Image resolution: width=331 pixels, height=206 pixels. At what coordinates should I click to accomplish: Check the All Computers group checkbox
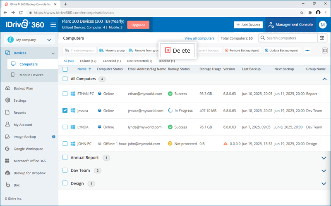65,79
